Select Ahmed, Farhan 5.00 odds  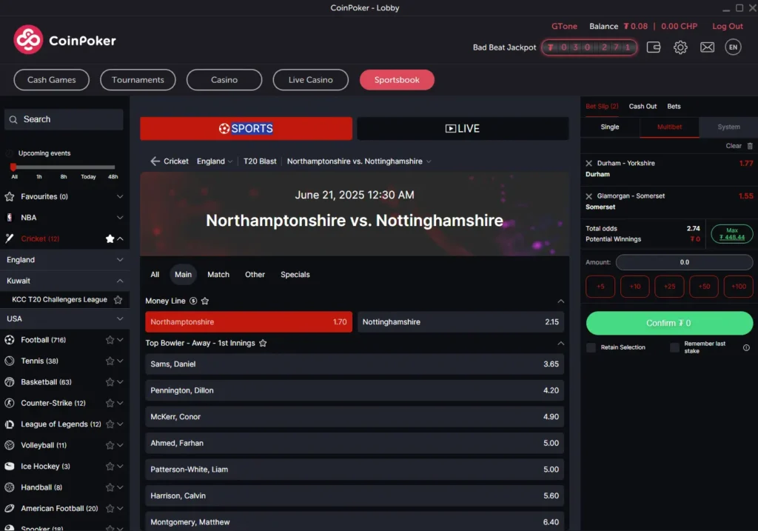[x=355, y=443]
